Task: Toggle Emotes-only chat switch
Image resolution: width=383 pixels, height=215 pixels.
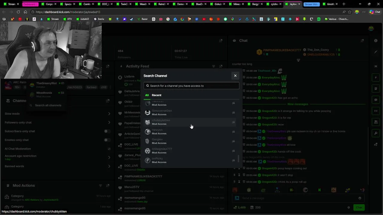Action: pyautogui.click(x=107, y=140)
